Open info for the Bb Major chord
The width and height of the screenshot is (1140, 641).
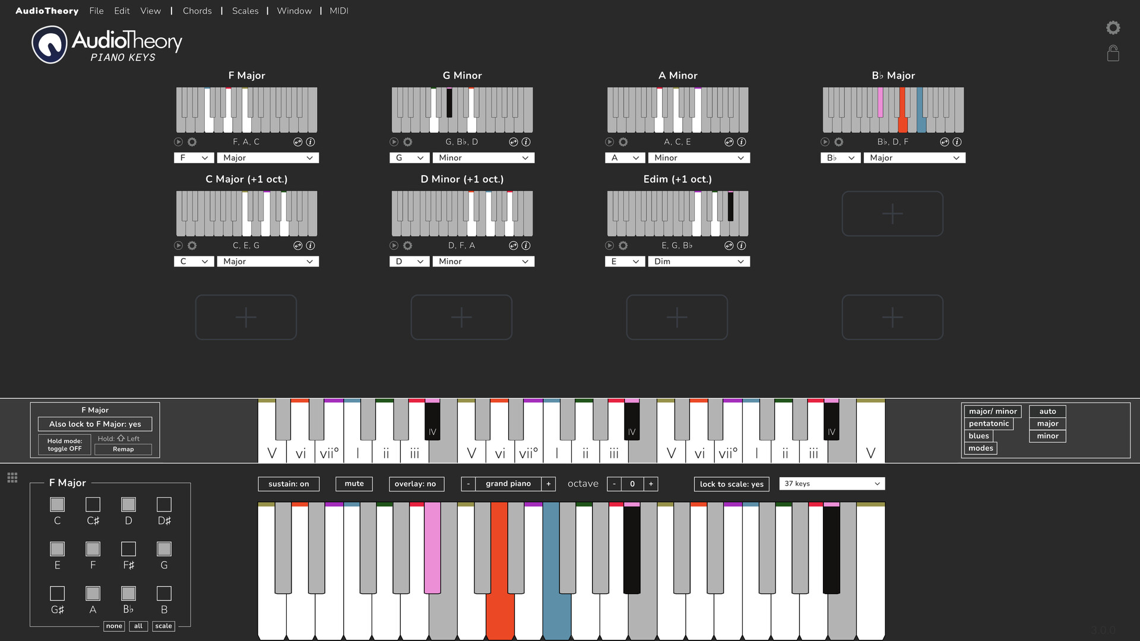(x=957, y=142)
